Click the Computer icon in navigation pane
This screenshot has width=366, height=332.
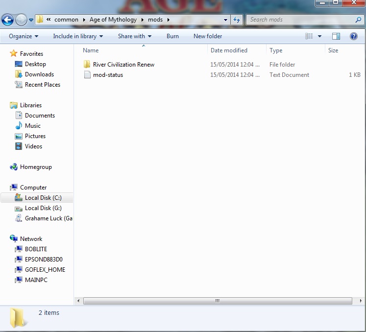14,187
